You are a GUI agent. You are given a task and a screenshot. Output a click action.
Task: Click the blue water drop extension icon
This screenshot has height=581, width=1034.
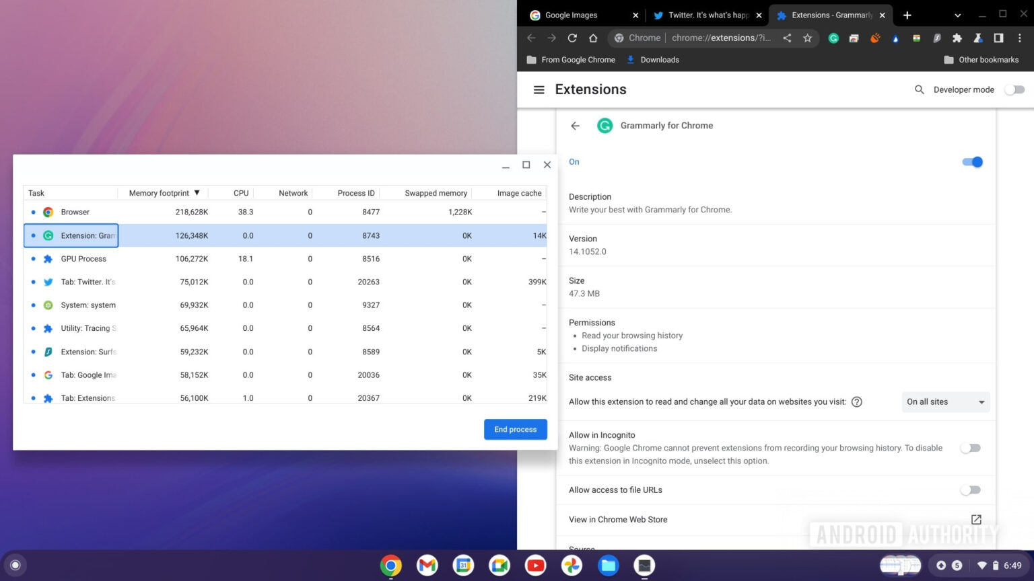pyautogui.click(x=895, y=38)
